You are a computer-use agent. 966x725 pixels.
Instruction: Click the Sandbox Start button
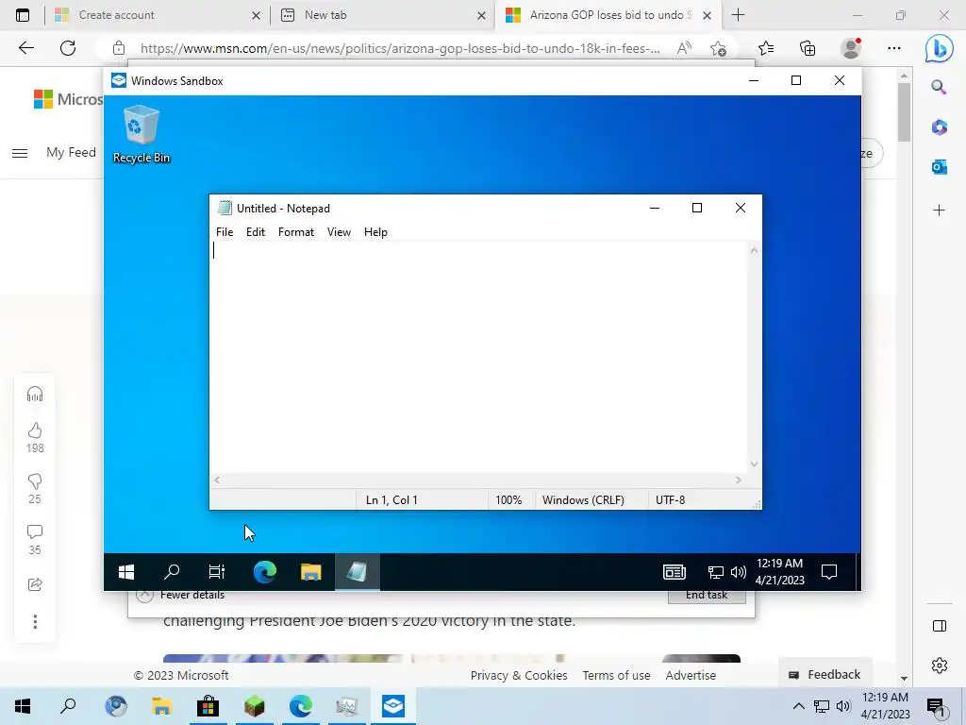click(x=126, y=572)
